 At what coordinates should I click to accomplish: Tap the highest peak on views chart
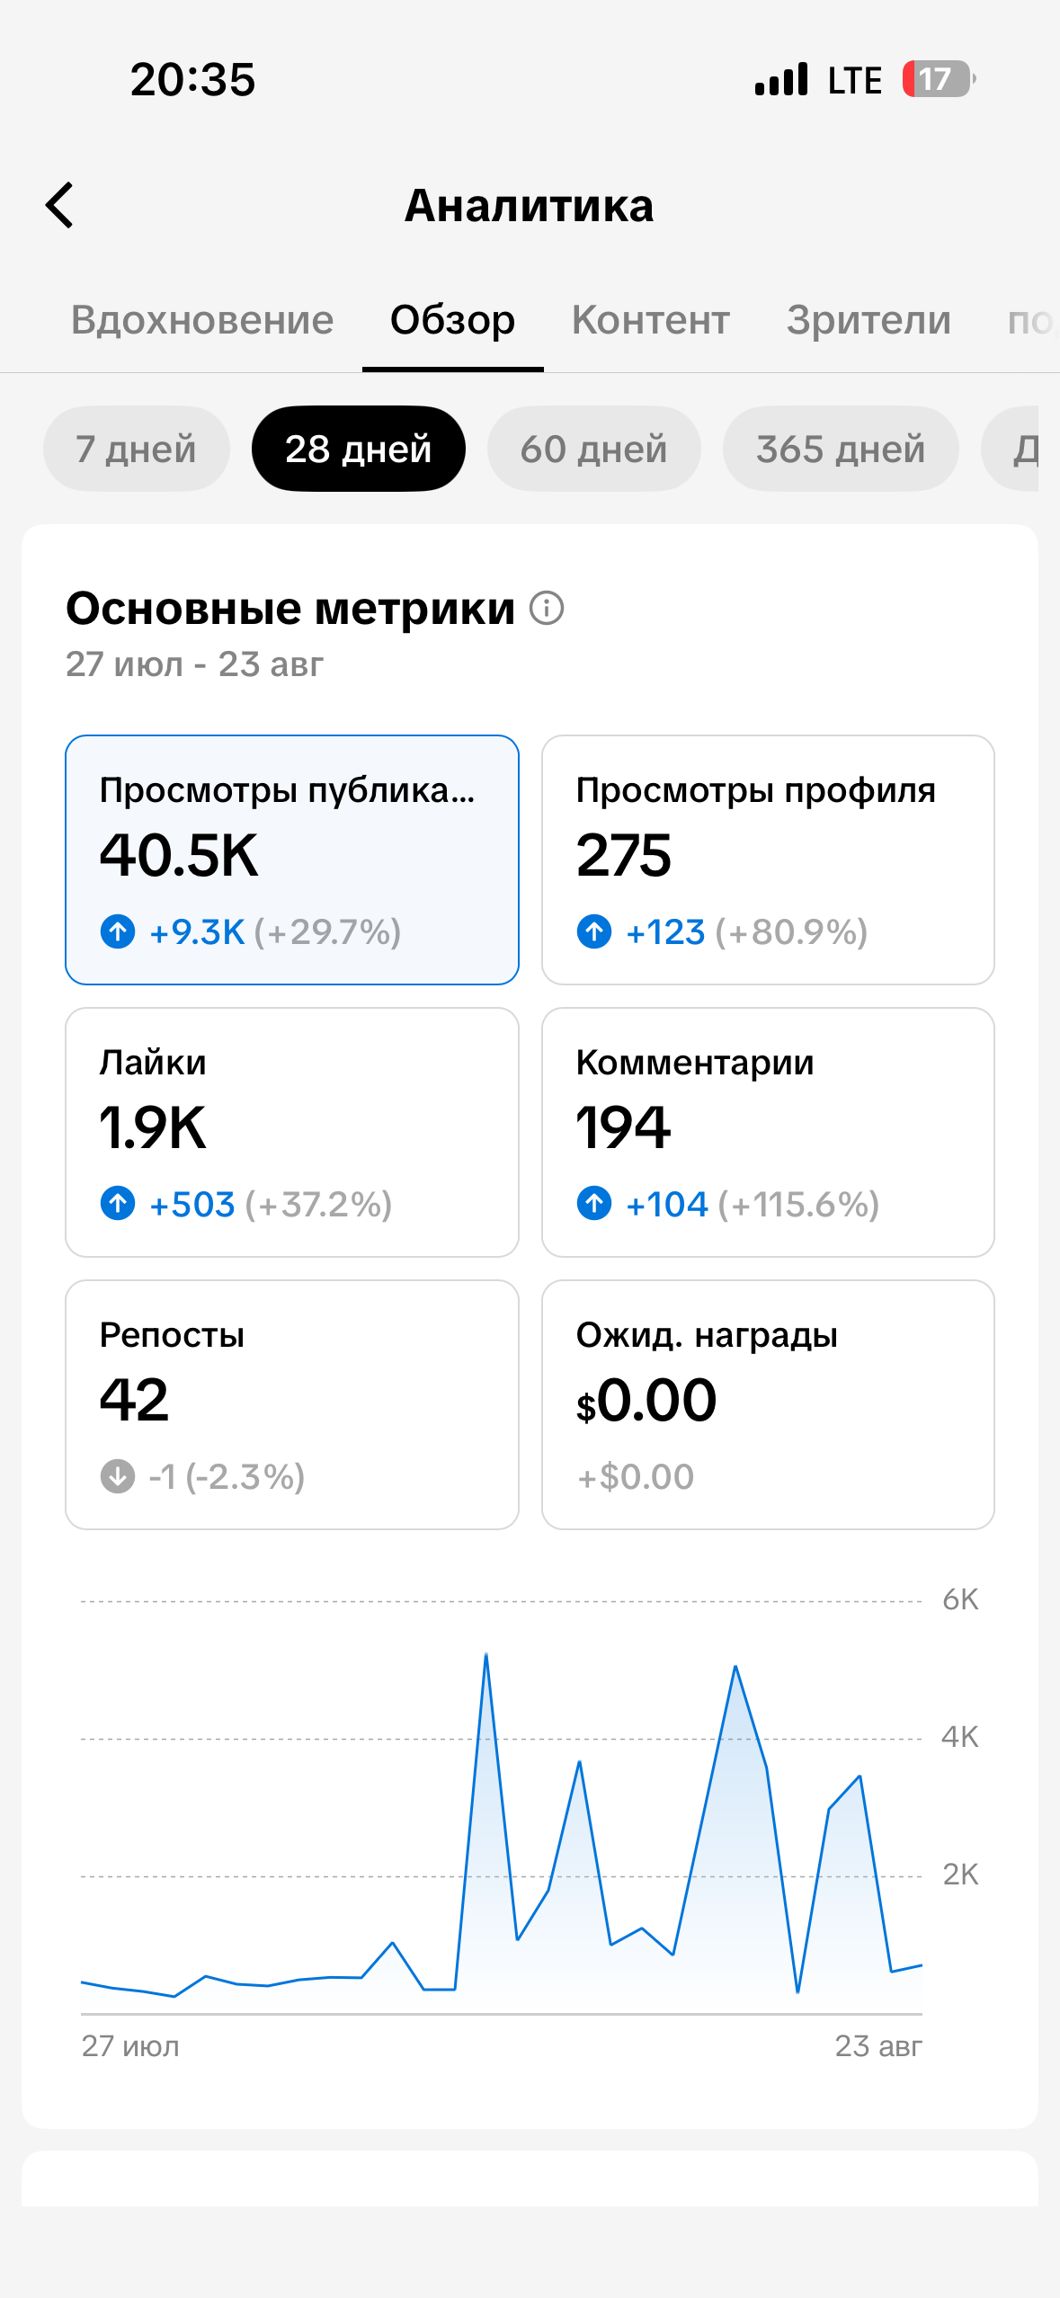[486, 1654]
